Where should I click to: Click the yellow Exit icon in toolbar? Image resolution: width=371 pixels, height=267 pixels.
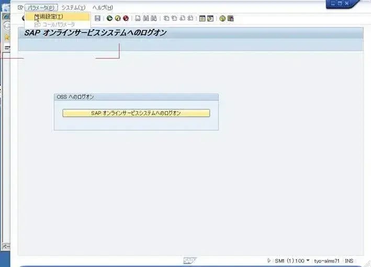[x=118, y=18]
